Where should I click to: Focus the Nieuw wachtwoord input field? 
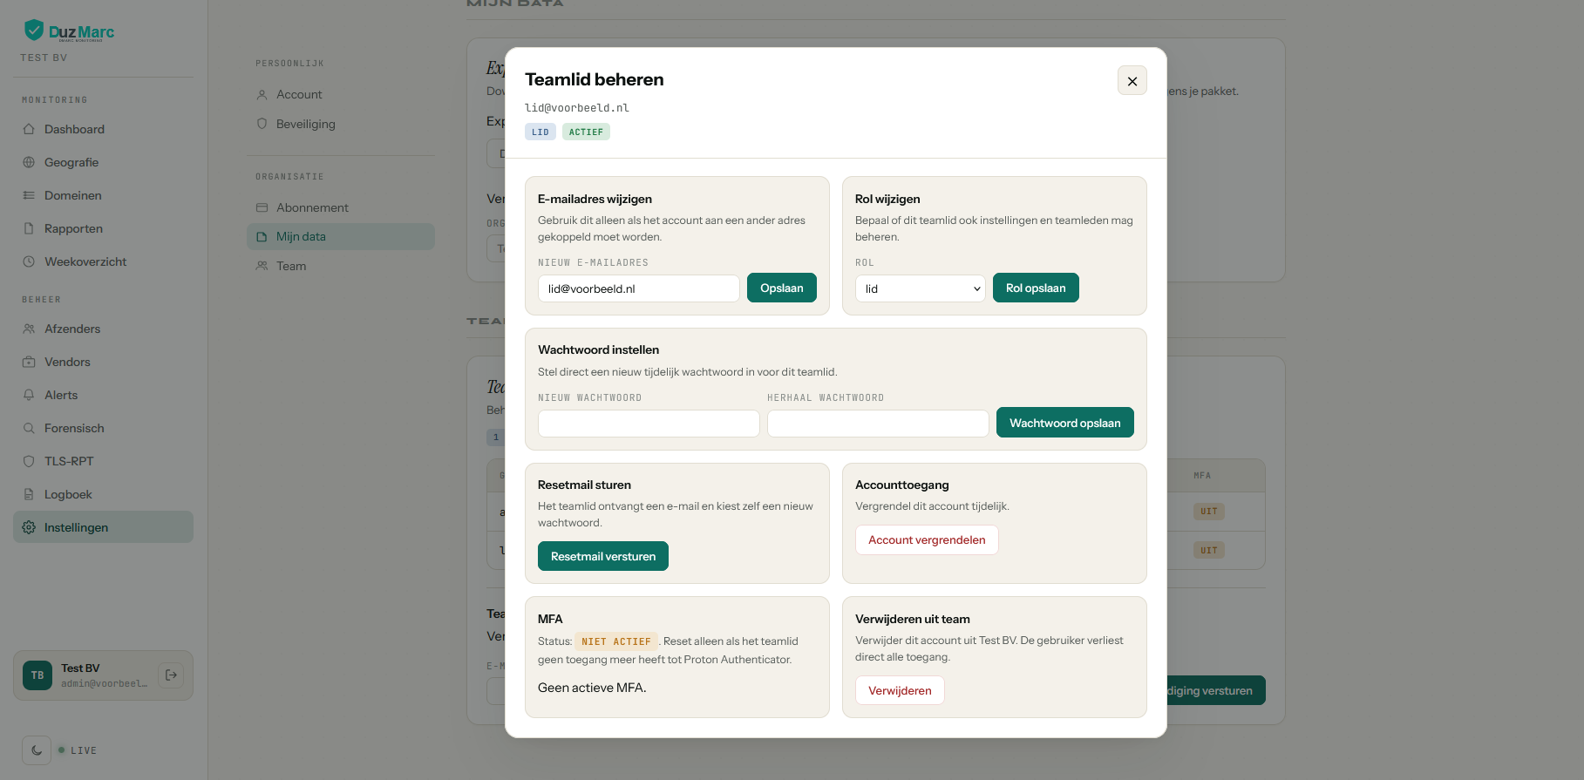[649, 424]
